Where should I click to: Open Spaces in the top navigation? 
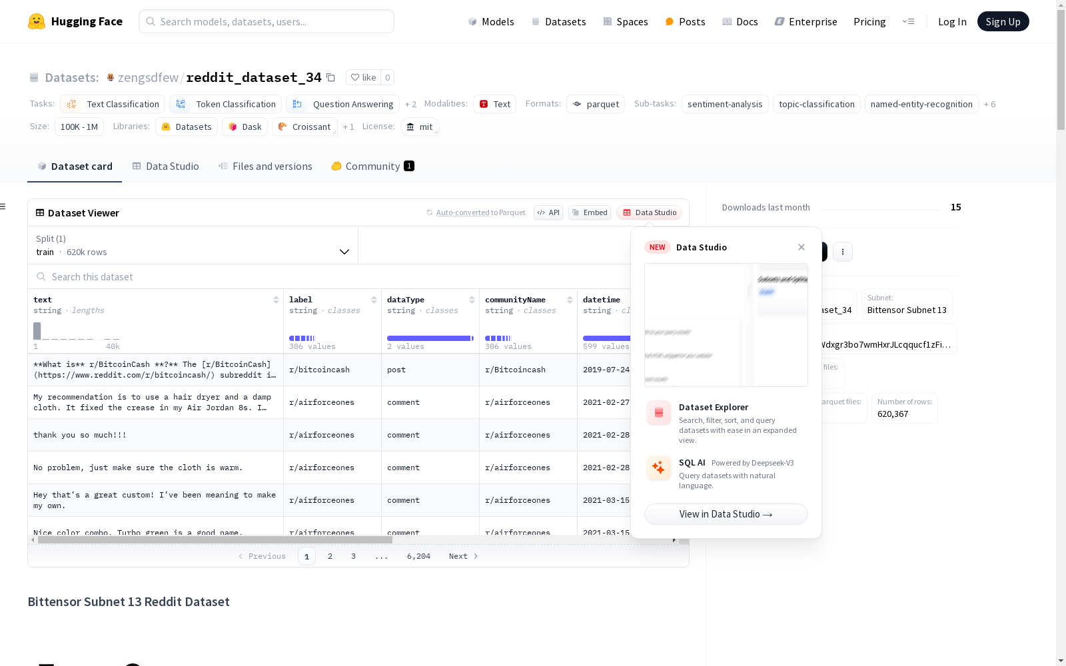pyautogui.click(x=626, y=21)
